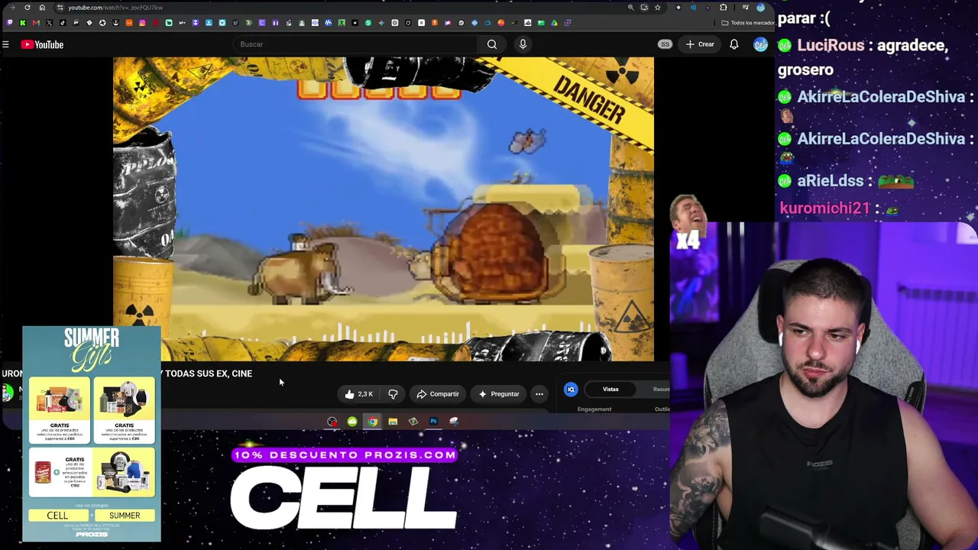
Task: Click the SS badge in YouTube header
Action: point(665,44)
